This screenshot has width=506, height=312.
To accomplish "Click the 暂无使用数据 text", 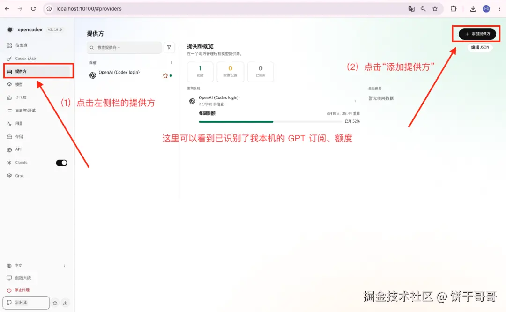I will coord(381,98).
